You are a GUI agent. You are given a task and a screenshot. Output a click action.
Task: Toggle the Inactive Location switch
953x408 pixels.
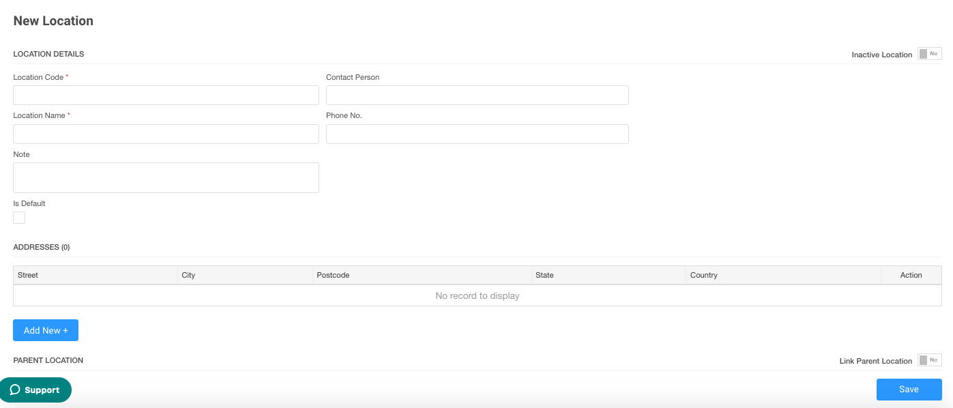click(929, 54)
